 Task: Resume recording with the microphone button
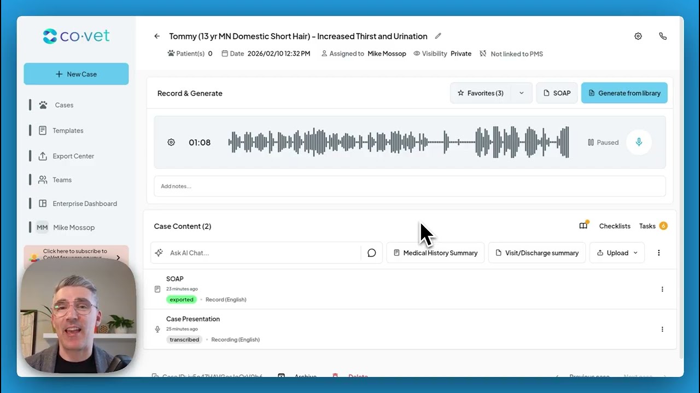[639, 142]
